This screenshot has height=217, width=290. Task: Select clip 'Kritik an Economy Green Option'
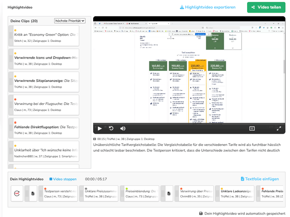(x=45, y=35)
